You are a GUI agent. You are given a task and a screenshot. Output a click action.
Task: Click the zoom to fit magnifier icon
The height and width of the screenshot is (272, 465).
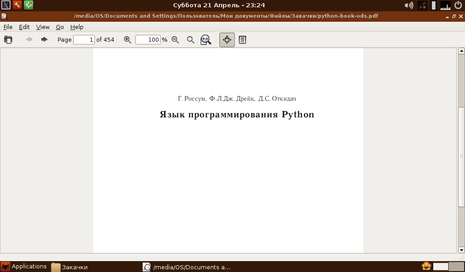[191, 39]
